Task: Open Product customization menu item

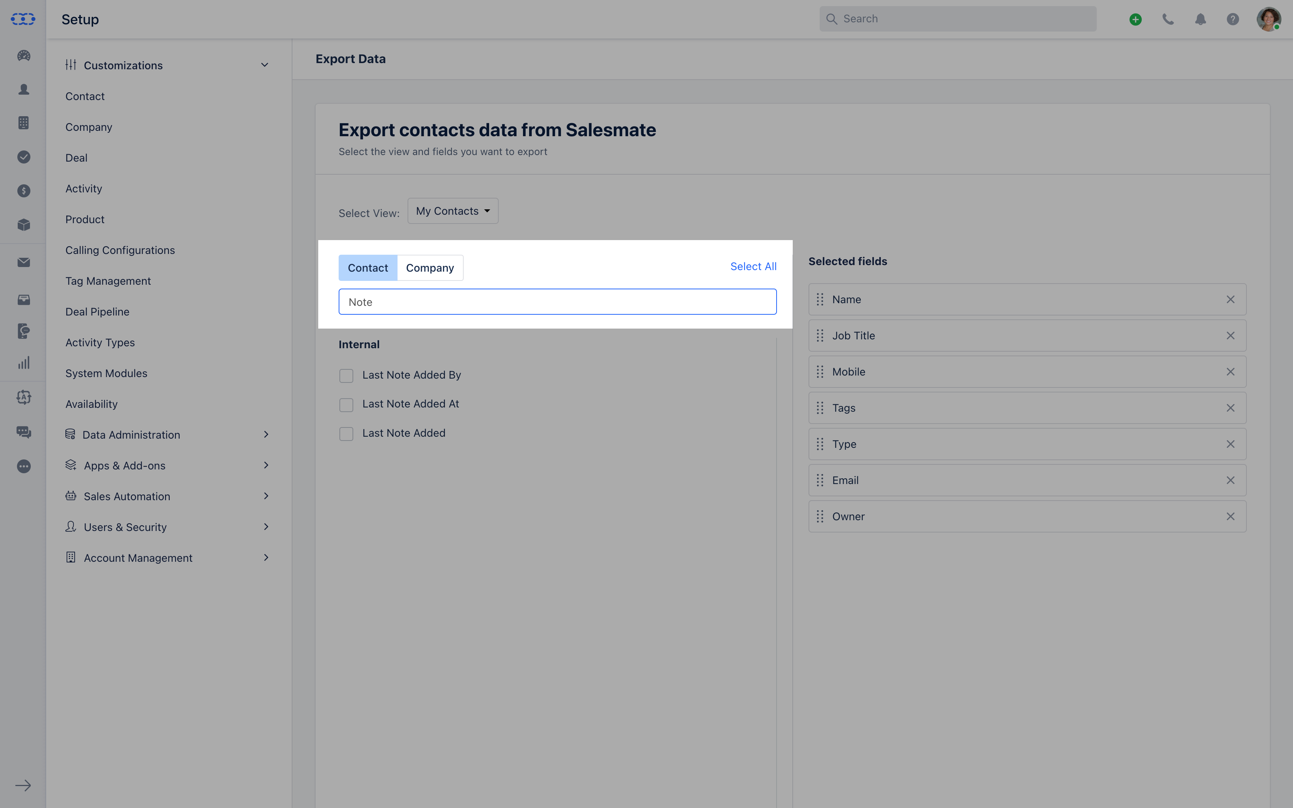Action: (85, 219)
